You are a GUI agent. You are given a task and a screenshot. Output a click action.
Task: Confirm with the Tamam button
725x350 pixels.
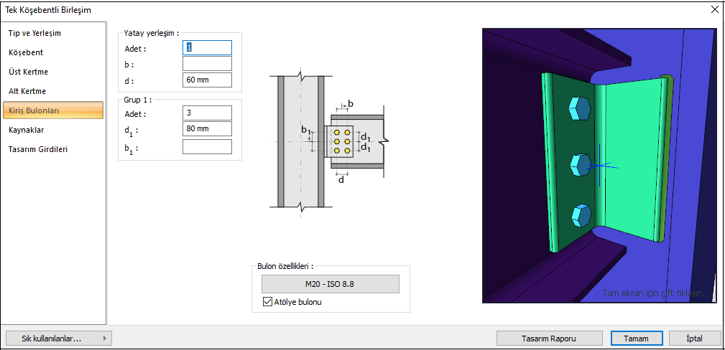[637, 339]
